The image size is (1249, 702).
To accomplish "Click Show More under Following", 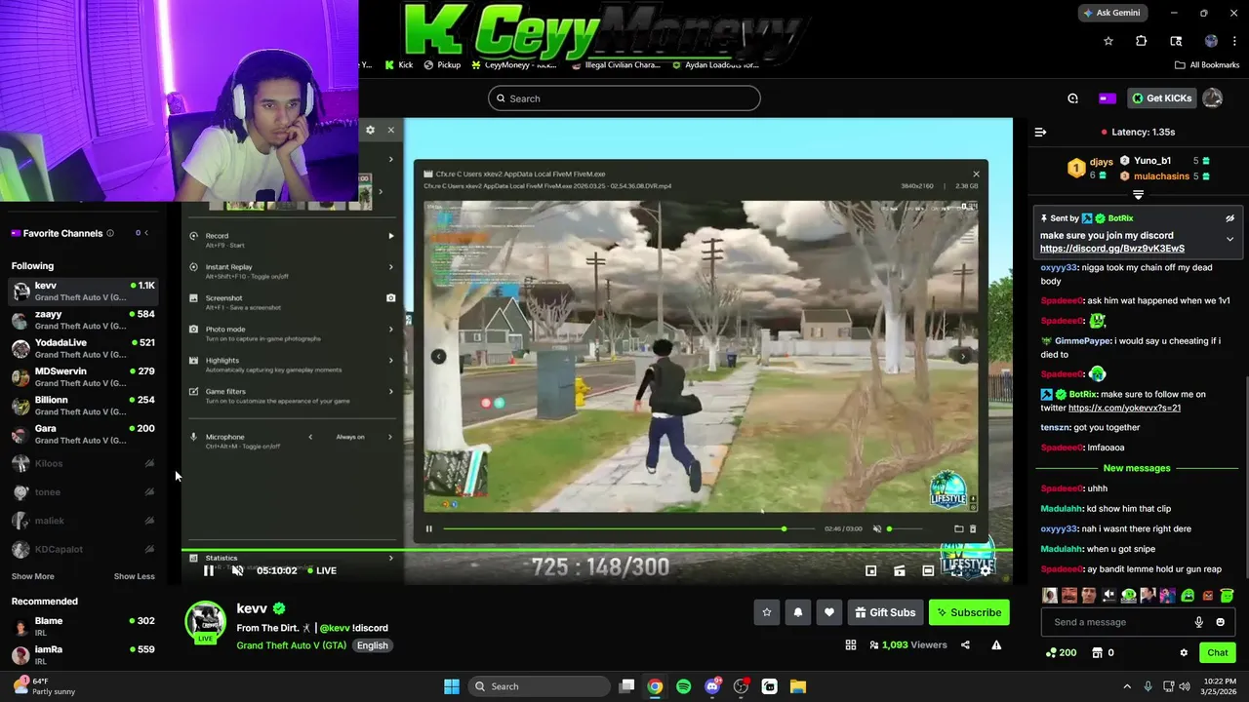I will pos(33,576).
